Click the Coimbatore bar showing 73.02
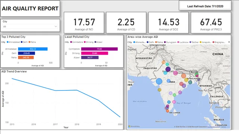 click(99, 49)
